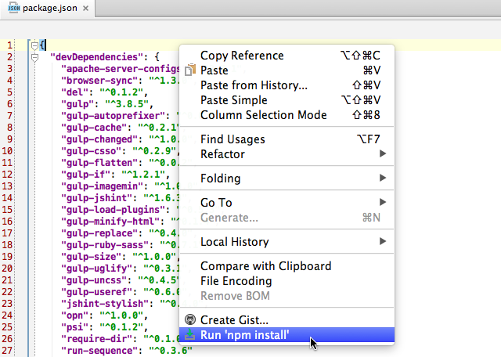Collapse the root brace fold marker on line 1
The width and height of the screenshot is (501, 357).
click(x=34, y=45)
